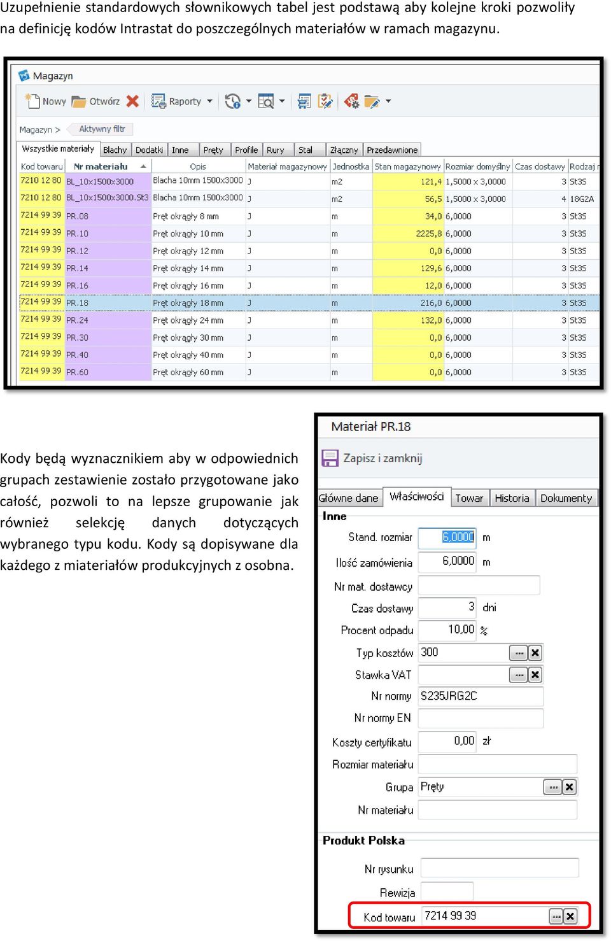Click the search table icon in toolbar
This screenshot has height=941, width=611.
point(266,101)
